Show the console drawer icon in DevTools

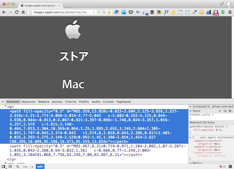pyautogui.click(x=10, y=166)
